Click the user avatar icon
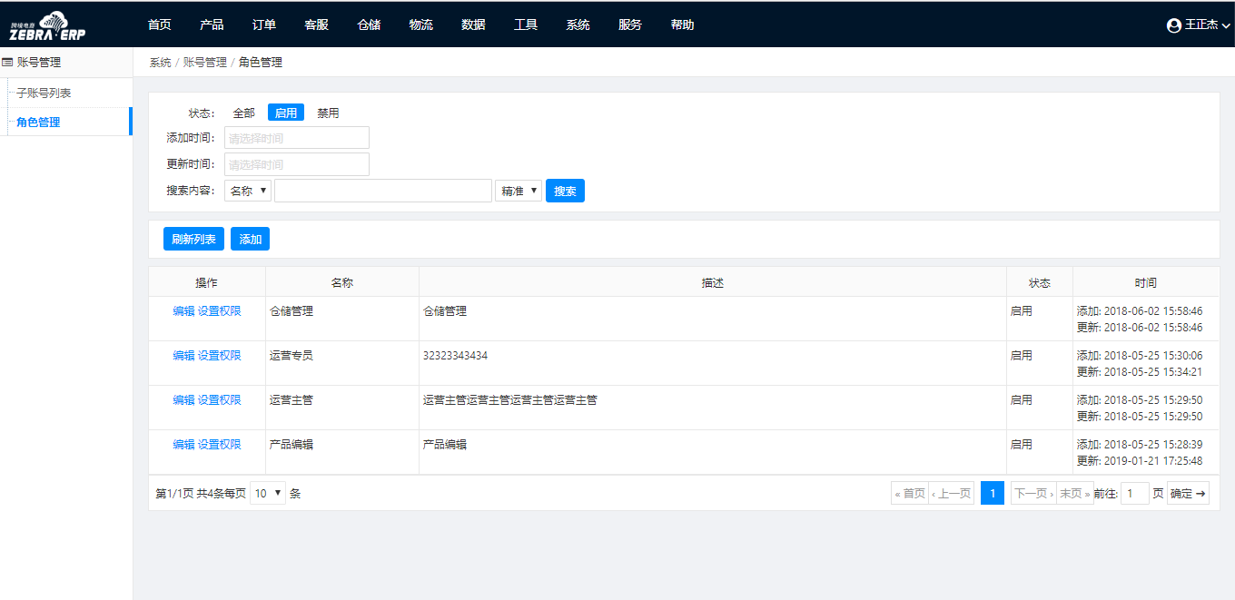This screenshot has height=600, width=1235. 1174,25
